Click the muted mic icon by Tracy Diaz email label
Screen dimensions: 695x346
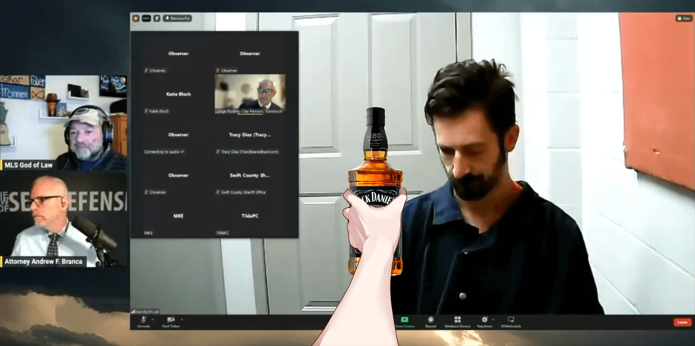(218, 152)
